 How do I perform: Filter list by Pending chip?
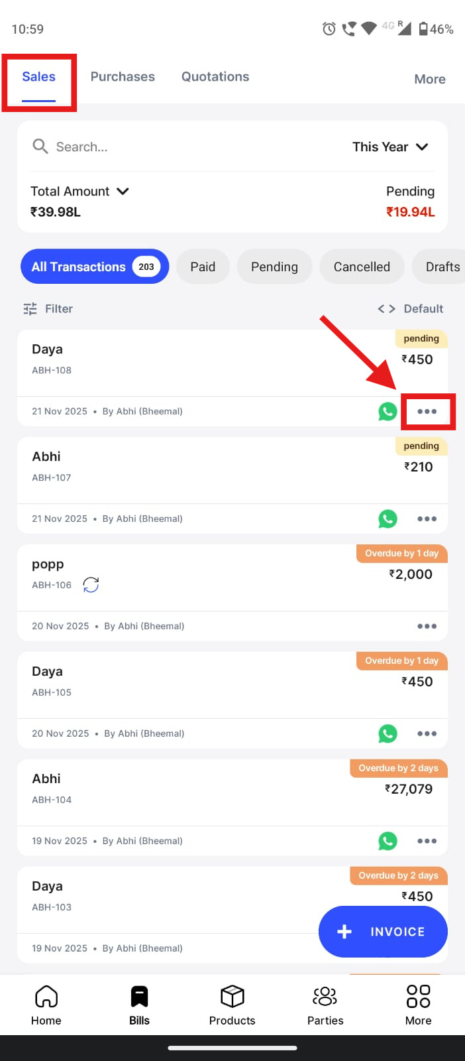coord(274,267)
